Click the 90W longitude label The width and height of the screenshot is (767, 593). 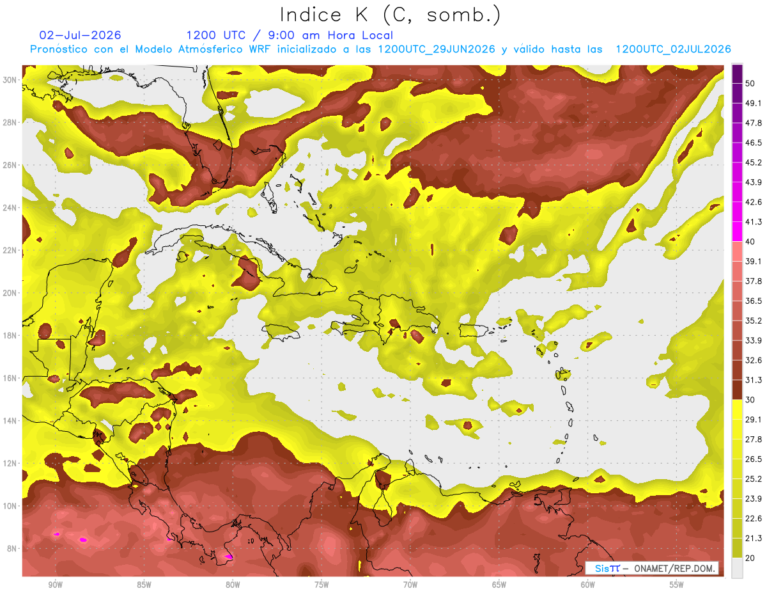(x=55, y=585)
